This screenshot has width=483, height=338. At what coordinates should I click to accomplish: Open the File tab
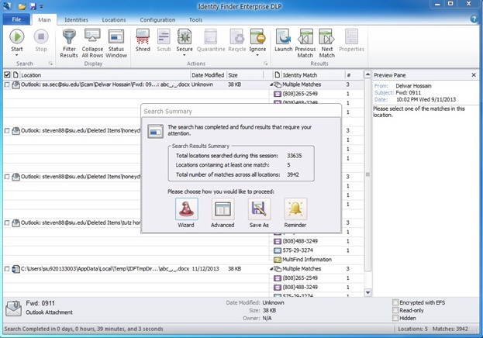point(16,19)
